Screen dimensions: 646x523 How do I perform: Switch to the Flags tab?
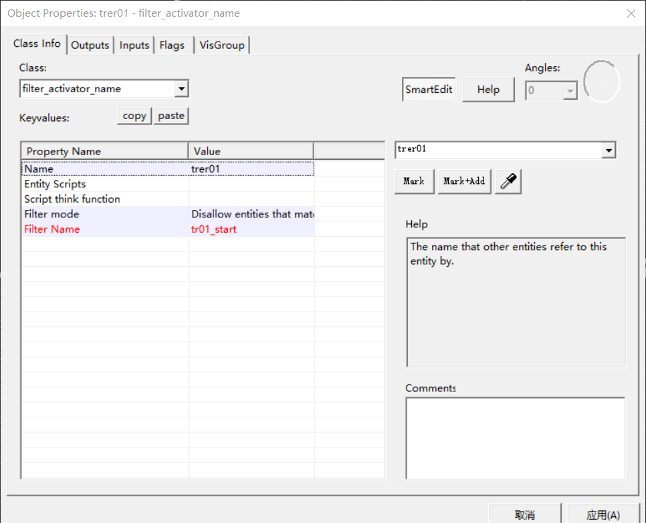pos(173,45)
